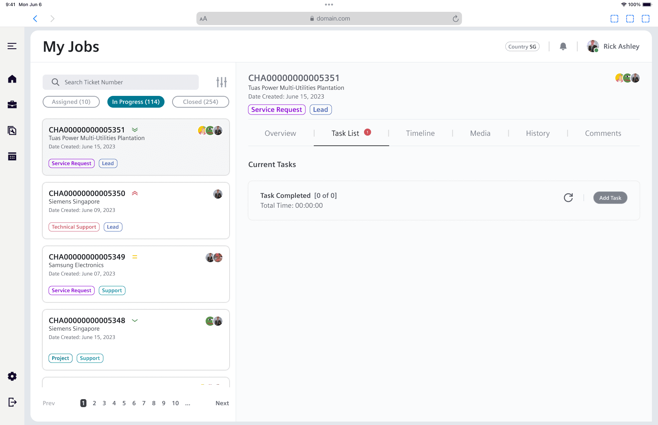Viewport: 658px width, 425px height.
Task: Switch to the History tab
Action: (538, 133)
